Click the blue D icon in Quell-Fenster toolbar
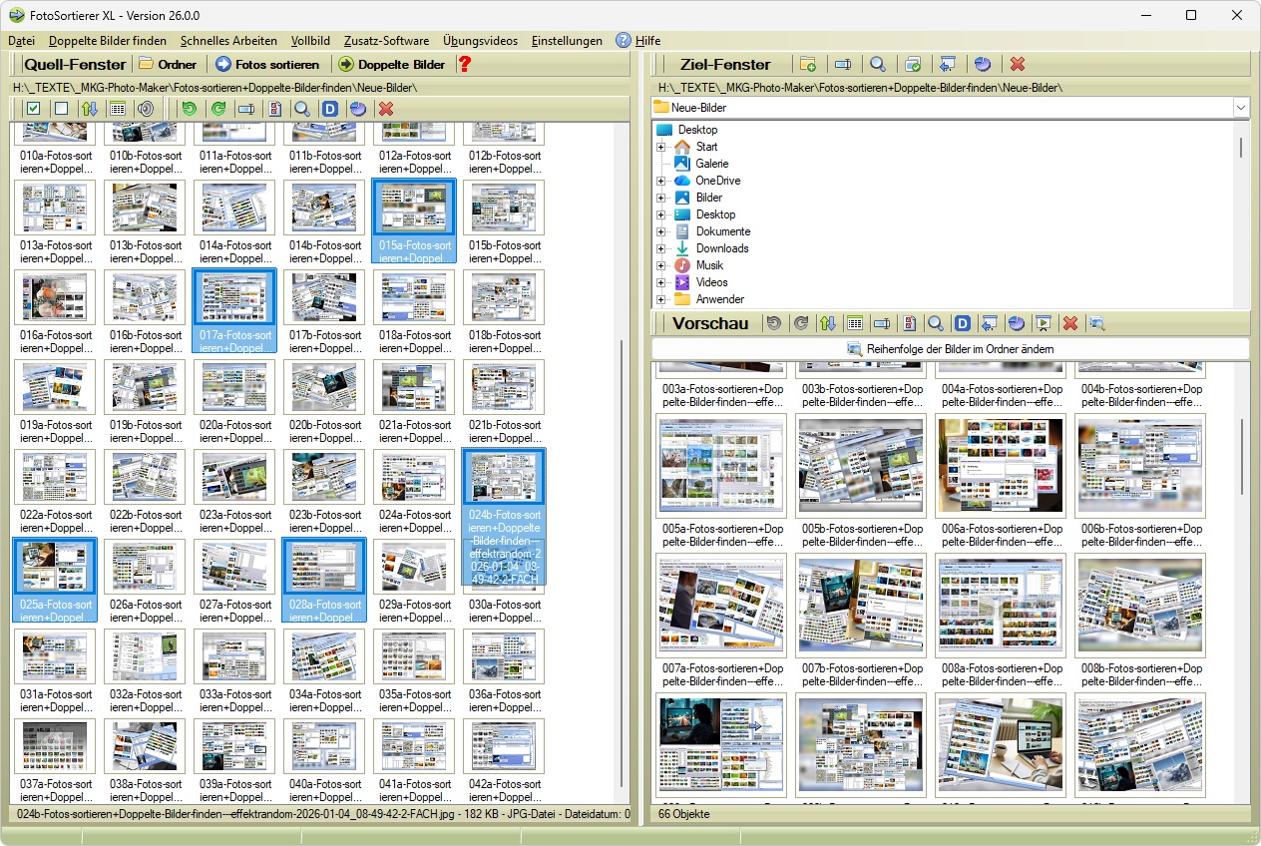1261x846 pixels. click(330, 109)
